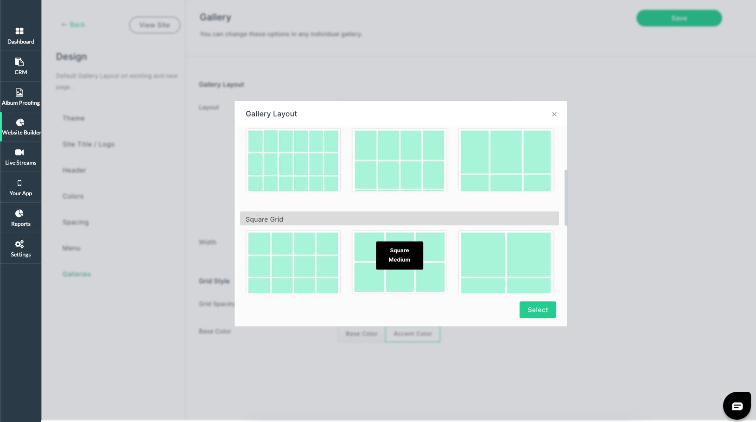Click the Gallery Layout dialog scrollbar

(x=565, y=198)
